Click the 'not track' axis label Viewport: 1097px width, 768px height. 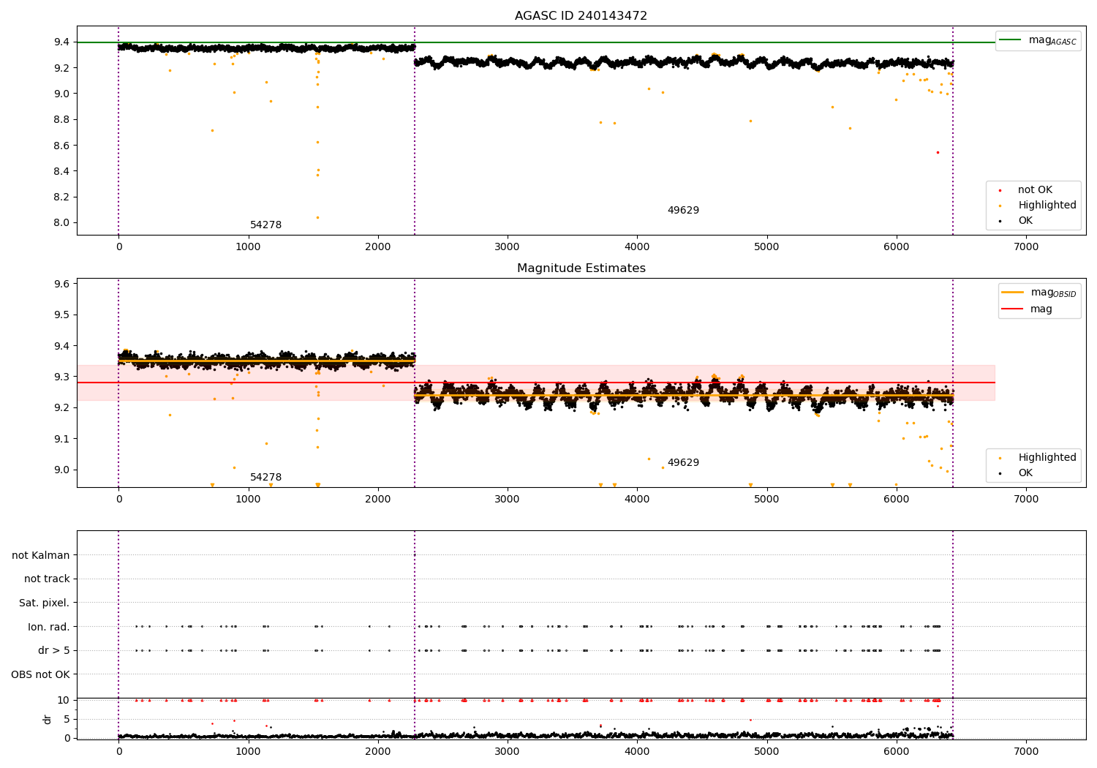tap(47, 579)
